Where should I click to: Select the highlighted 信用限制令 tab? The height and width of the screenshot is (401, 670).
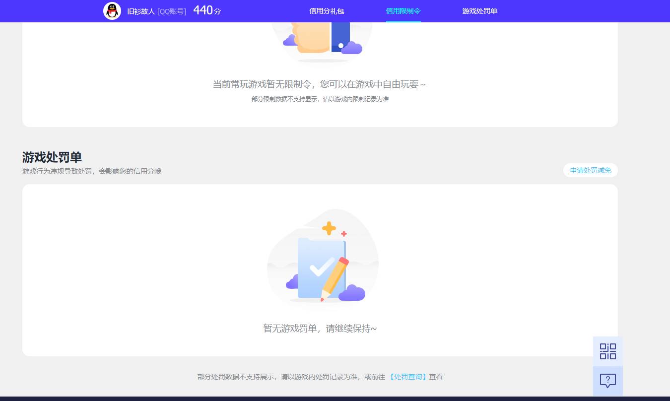pyautogui.click(x=403, y=11)
